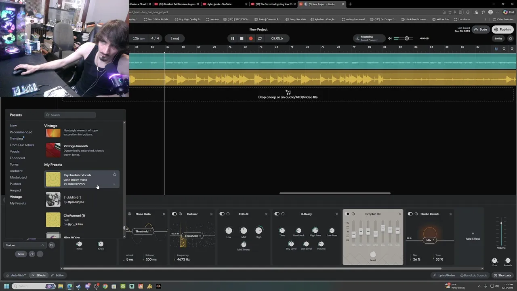
Task: Select the Vintage Smooth preset thumbnail
Action: coord(53,150)
